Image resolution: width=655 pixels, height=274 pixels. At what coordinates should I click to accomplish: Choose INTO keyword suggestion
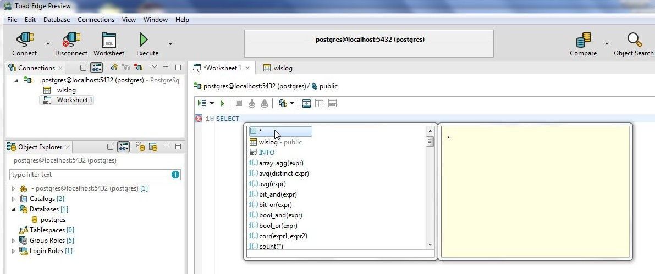267,153
